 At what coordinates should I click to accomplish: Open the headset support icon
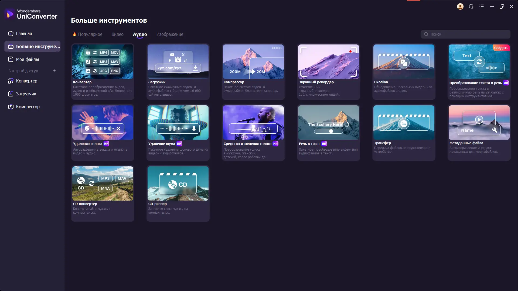[471, 6]
